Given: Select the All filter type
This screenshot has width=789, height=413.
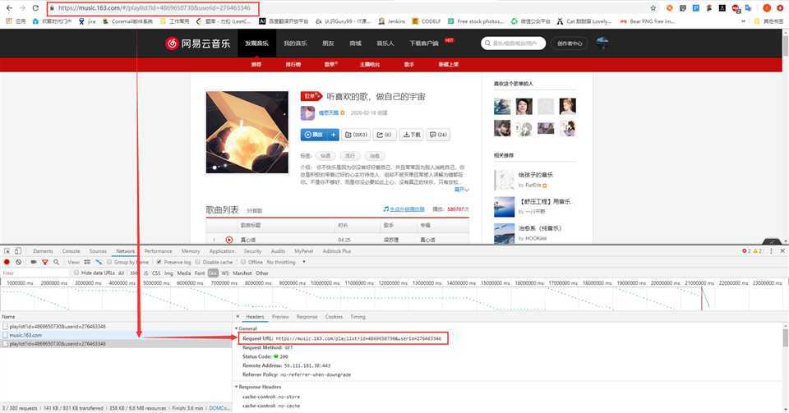Looking at the screenshot, I should (121, 273).
